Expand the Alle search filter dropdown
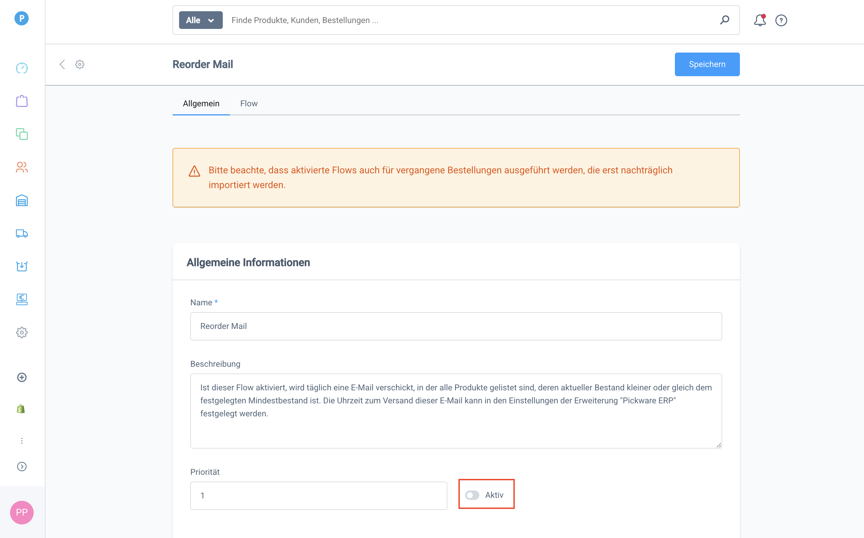Viewport: 864px width, 538px height. point(200,20)
